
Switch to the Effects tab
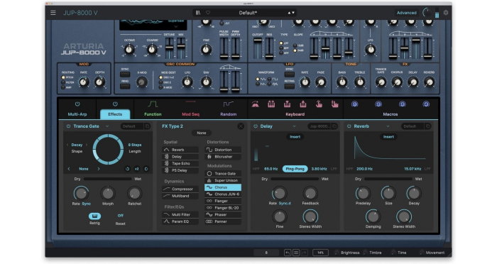[x=115, y=114]
